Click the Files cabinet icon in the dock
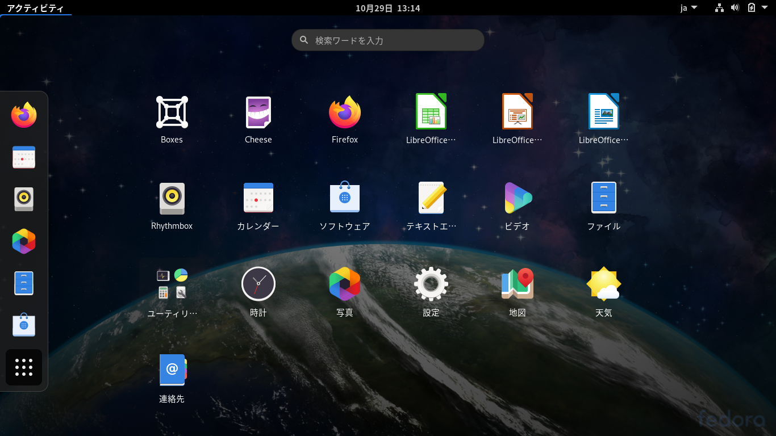This screenshot has height=436, width=776. pos(24,283)
